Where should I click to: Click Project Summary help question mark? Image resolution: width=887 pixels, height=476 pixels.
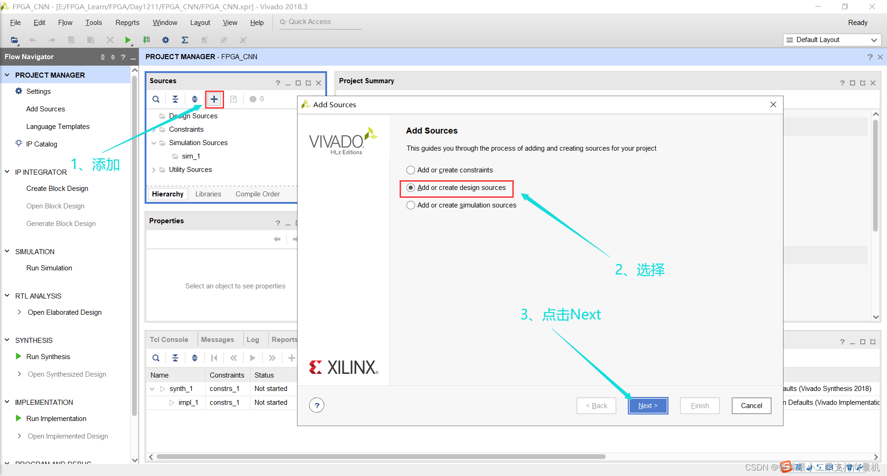tap(842, 83)
